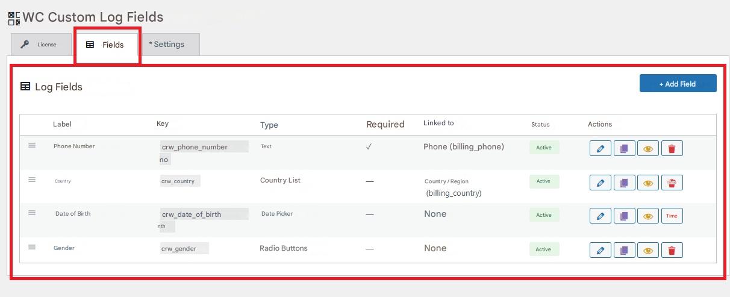The width and height of the screenshot is (730, 297).
Task: Click the pencil icon for Country
Action: (600, 183)
